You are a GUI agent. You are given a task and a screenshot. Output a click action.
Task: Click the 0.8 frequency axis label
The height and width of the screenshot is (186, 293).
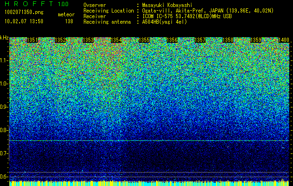tap(4, 130)
